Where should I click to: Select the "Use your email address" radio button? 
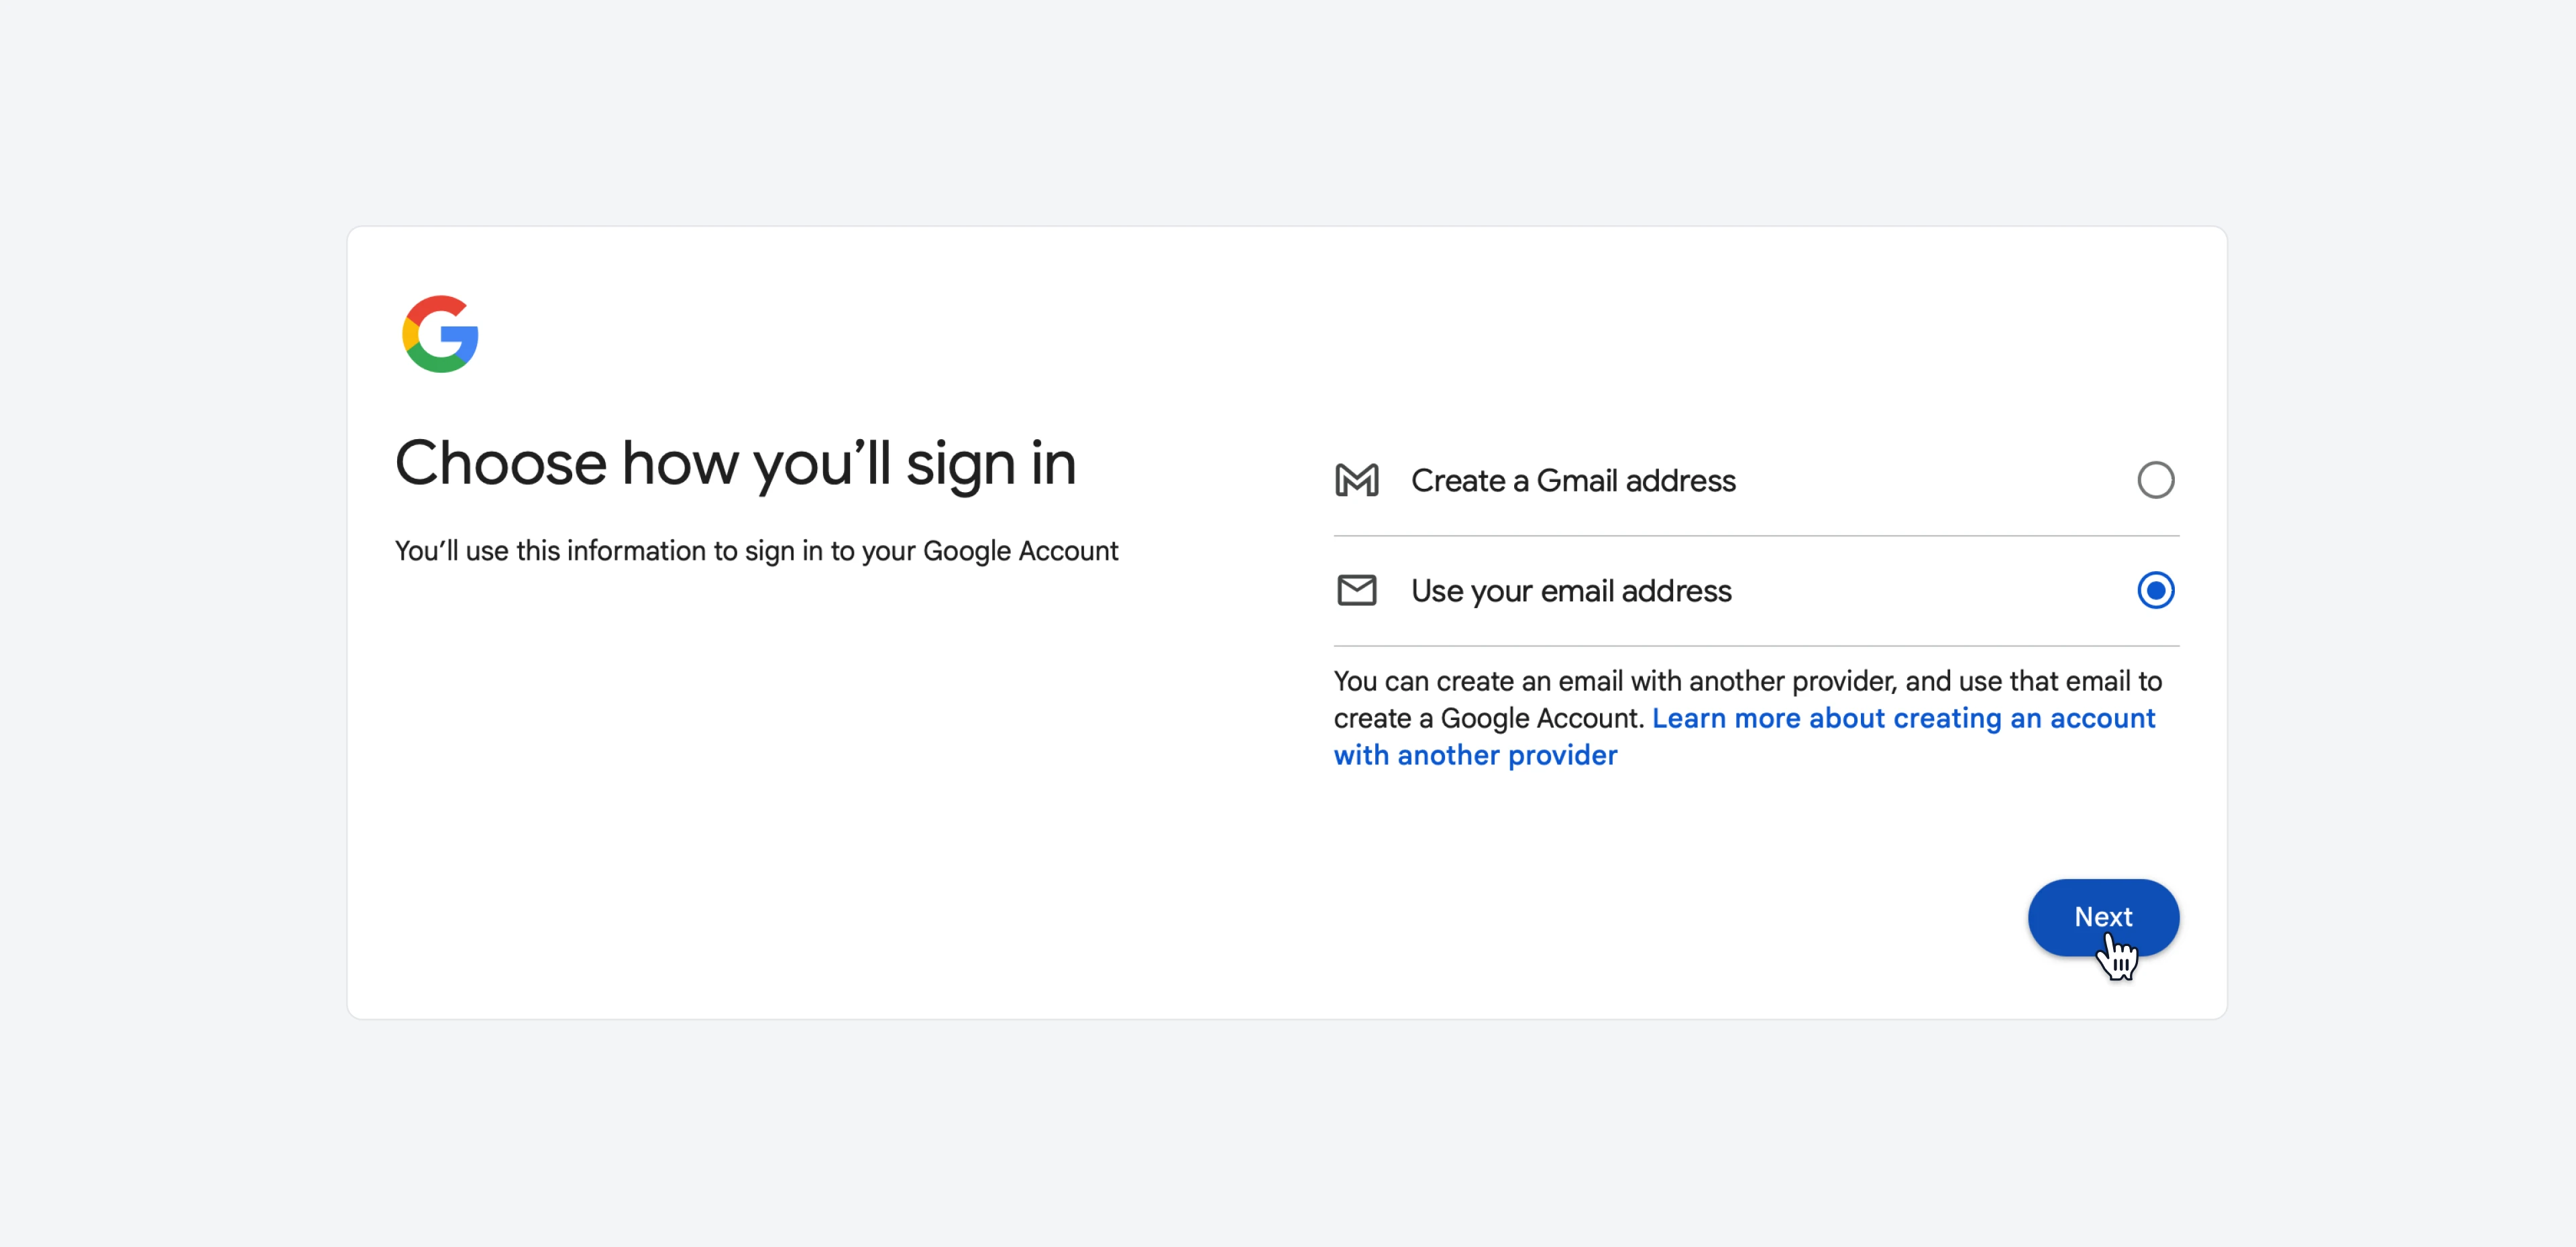tap(2155, 591)
